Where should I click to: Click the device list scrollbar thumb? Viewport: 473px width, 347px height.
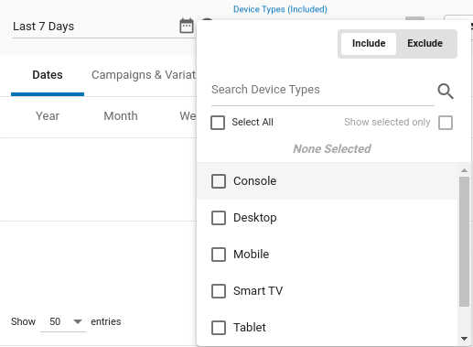[464, 242]
